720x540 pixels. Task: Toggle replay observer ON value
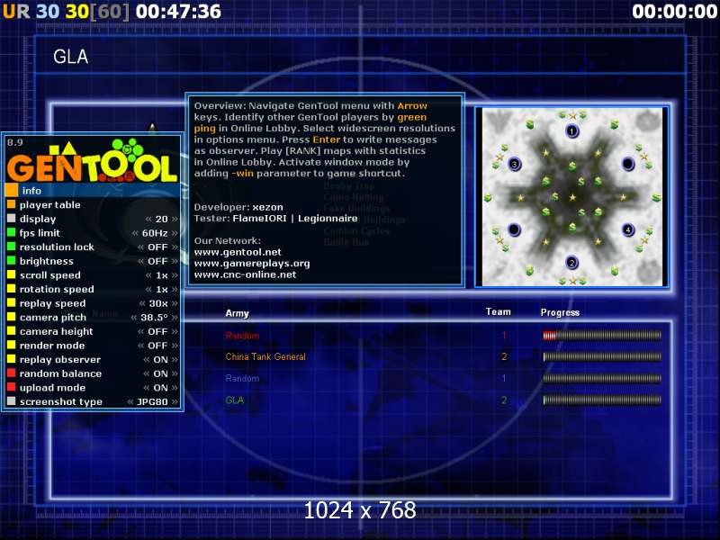[x=160, y=359]
